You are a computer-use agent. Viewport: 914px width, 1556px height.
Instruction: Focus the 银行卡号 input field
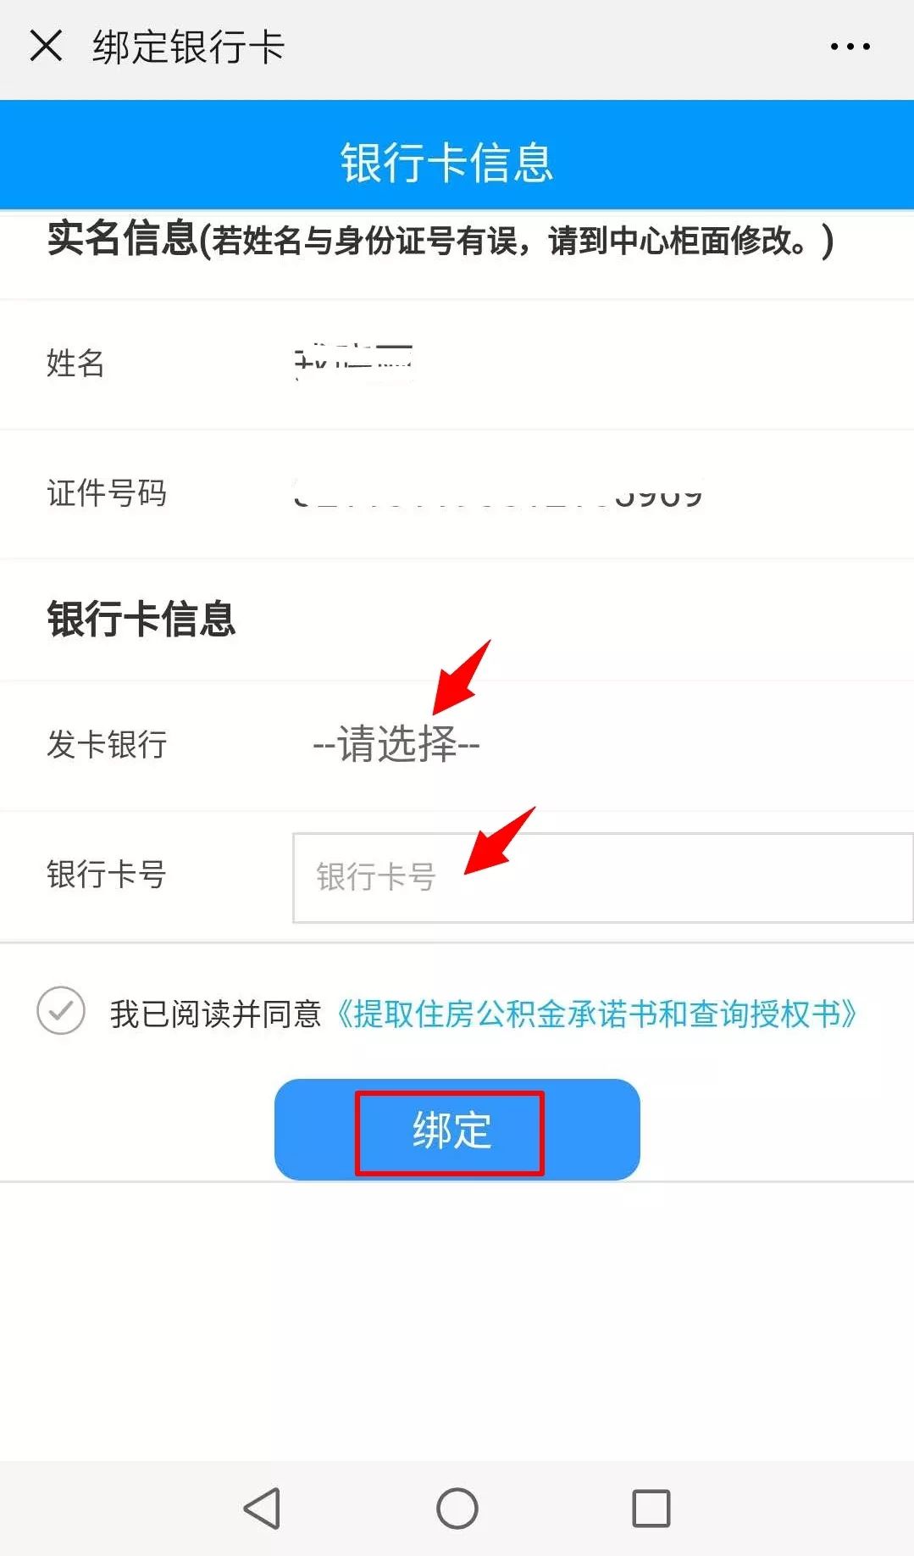click(x=602, y=877)
